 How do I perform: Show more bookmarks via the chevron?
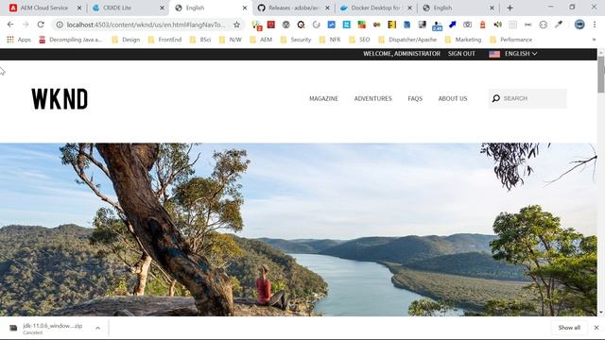pyautogui.click(x=594, y=40)
